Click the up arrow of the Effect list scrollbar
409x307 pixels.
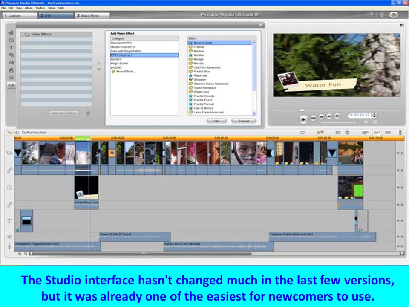click(254, 42)
